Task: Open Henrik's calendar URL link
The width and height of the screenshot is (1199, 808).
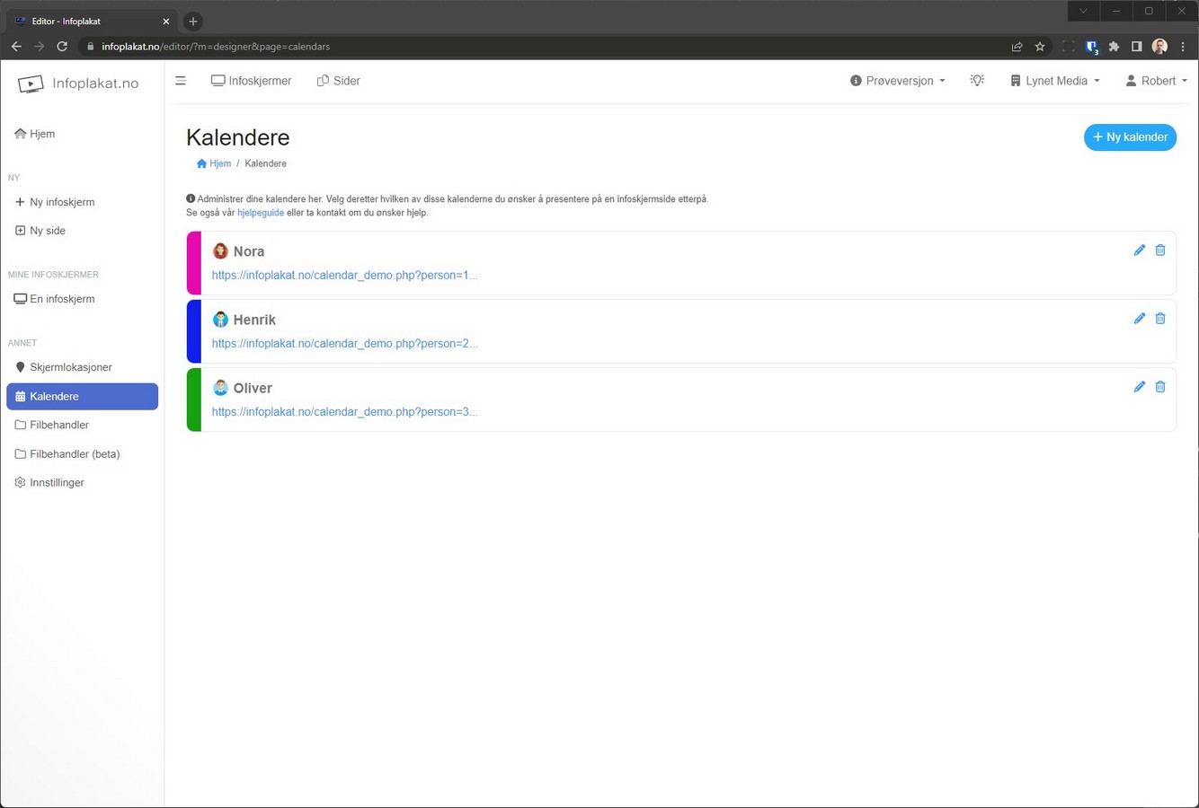Action: click(x=344, y=343)
